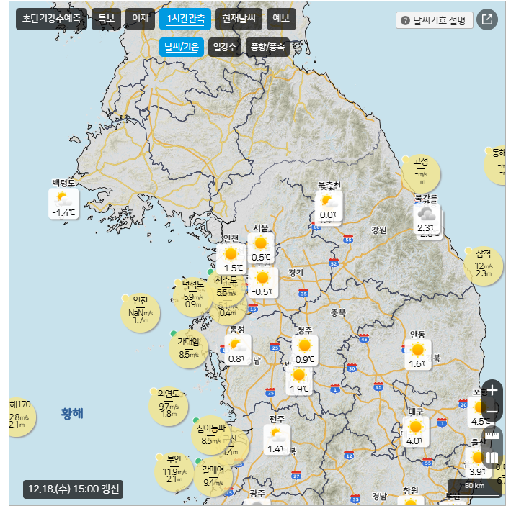The height and width of the screenshot is (511, 511).
Task: Click the 청주 0.9℃ weather card
Action: [305, 351]
